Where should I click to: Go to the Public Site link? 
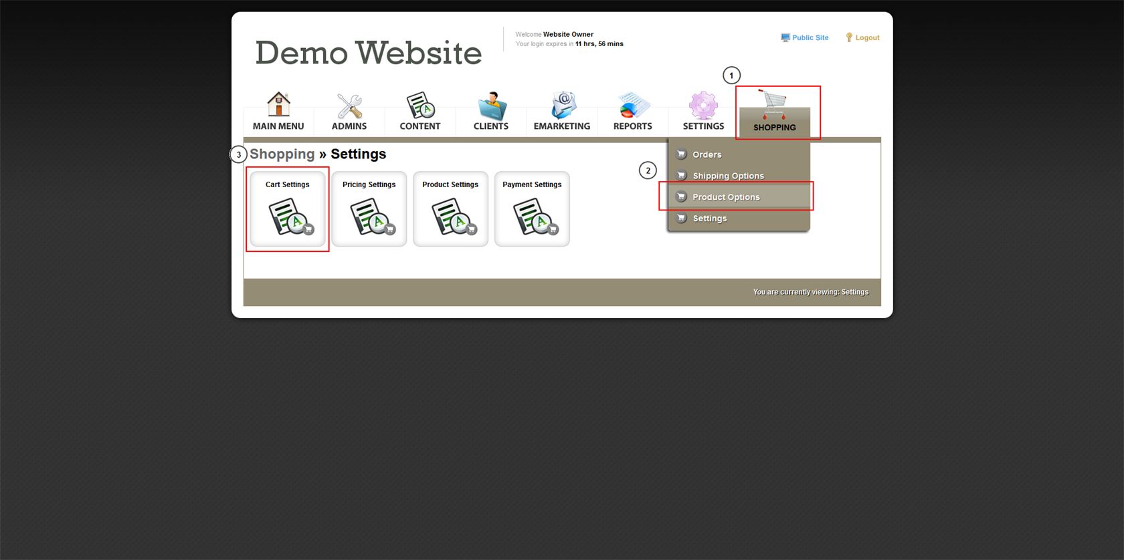point(810,38)
